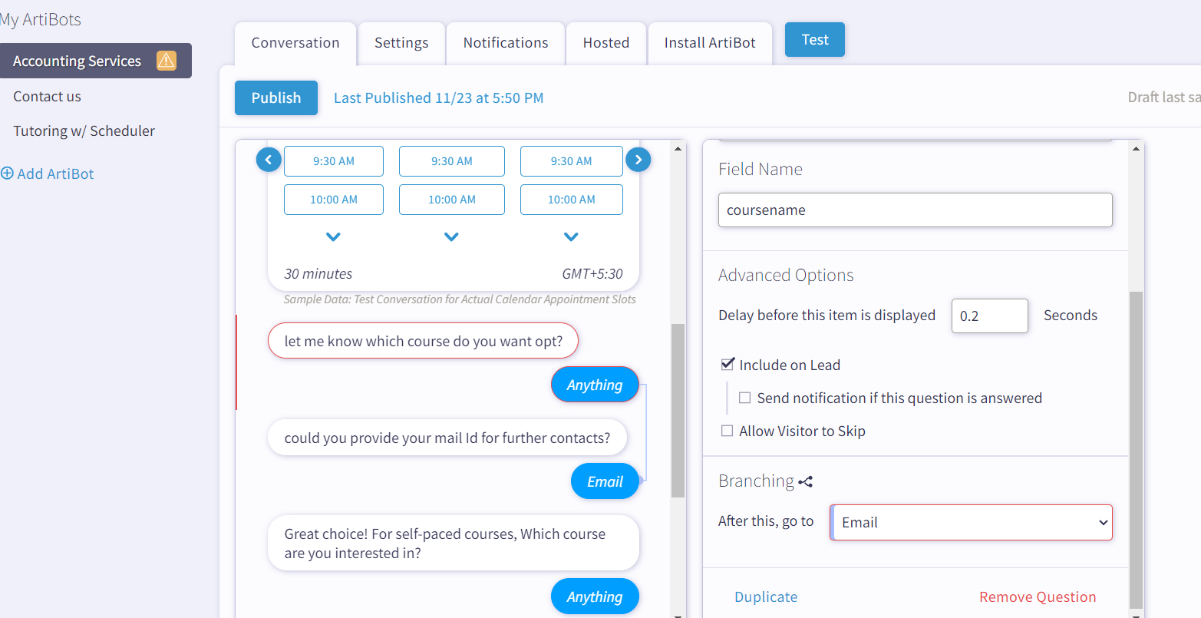Go to the Hosted tab
Viewport: 1201px width, 618px height.
606,43
